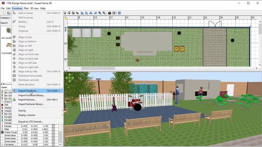Screen dimensions: 262x147
Task: Choose Export to CSV format... entry
Action: (x=38, y=122)
